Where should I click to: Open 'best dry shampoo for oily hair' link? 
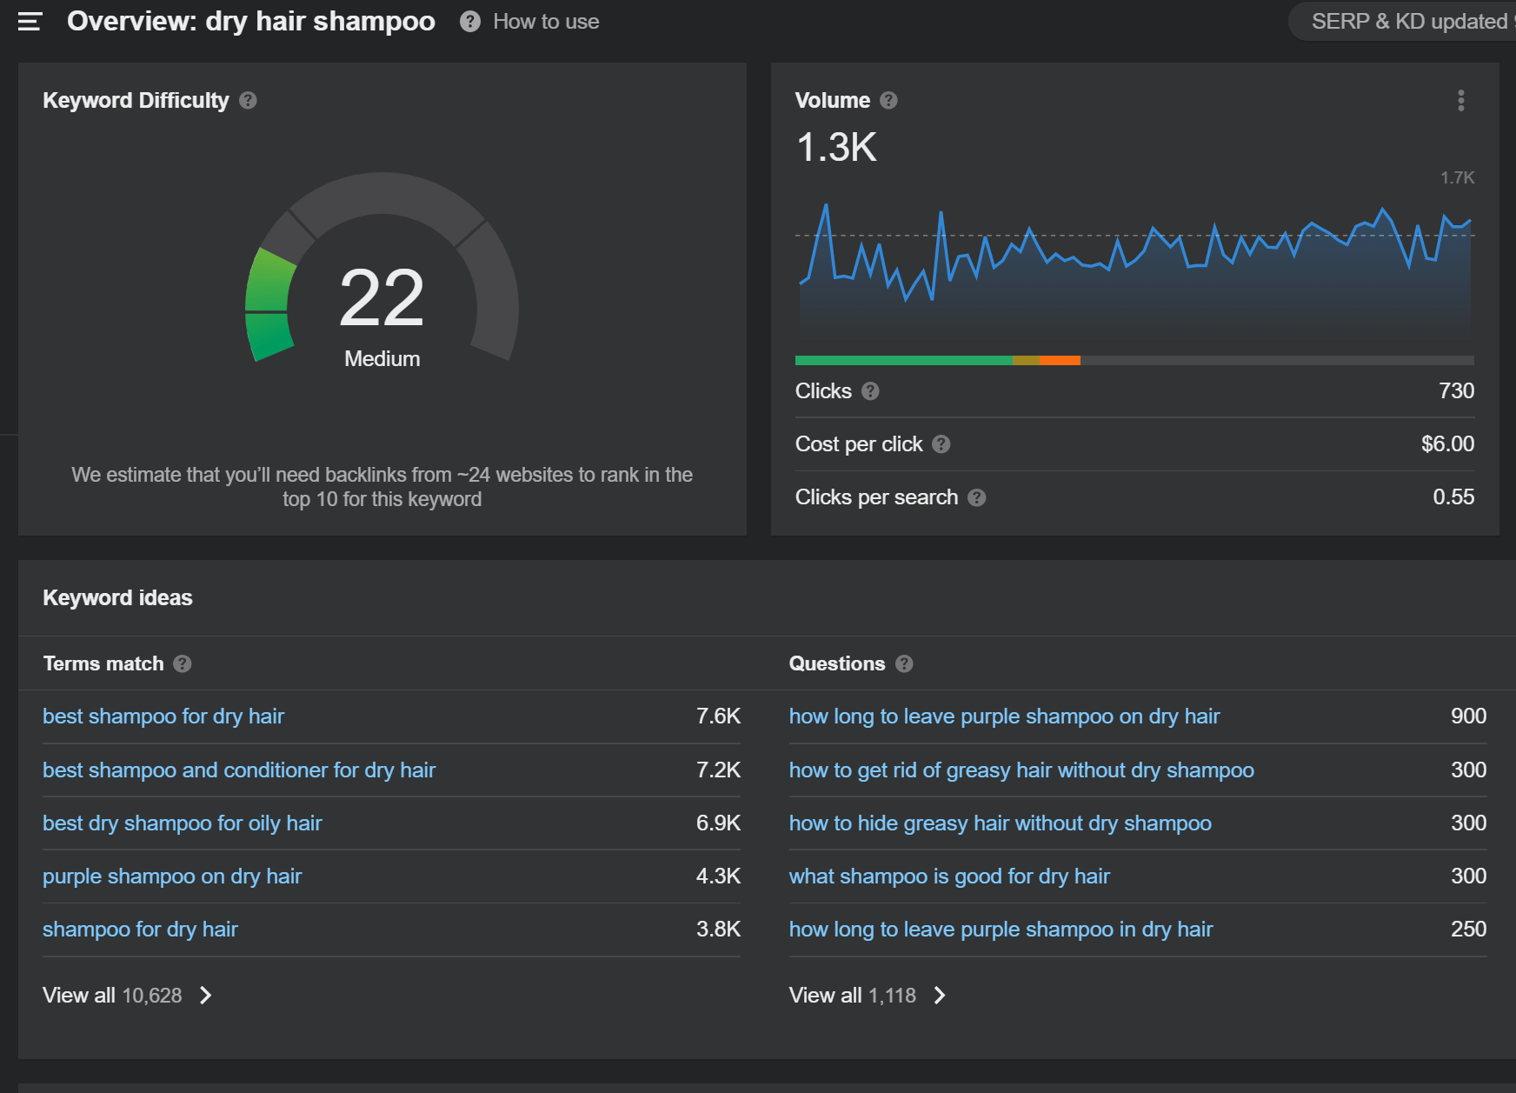point(183,823)
